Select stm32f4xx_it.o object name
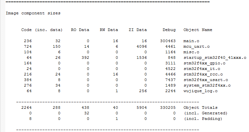 click(202, 69)
